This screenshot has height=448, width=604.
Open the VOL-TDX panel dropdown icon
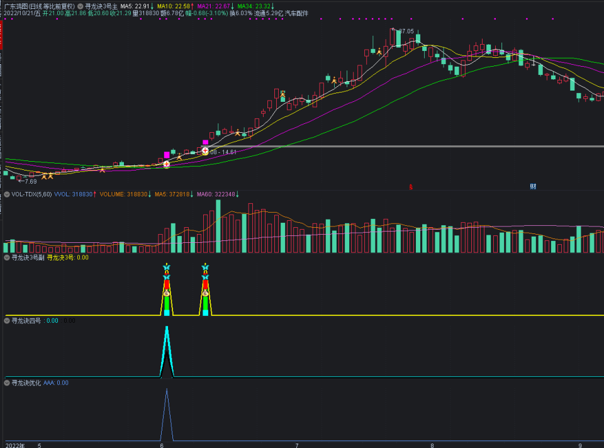pos(7,194)
